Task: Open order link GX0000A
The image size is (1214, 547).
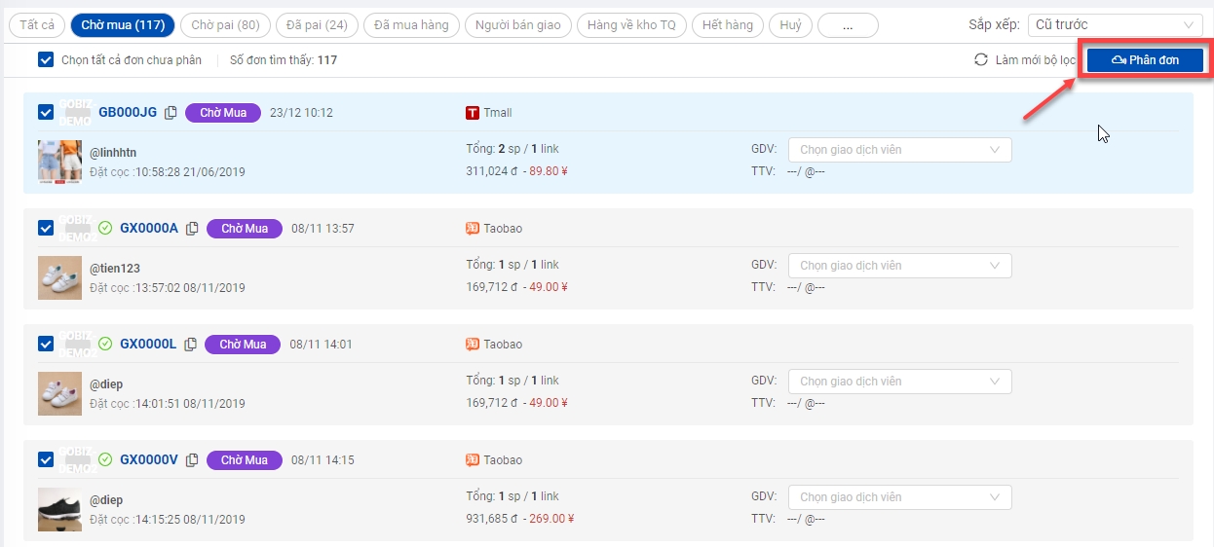Action: point(148,229)
